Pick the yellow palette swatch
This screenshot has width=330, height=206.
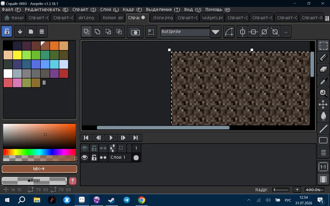coord(17,55)
